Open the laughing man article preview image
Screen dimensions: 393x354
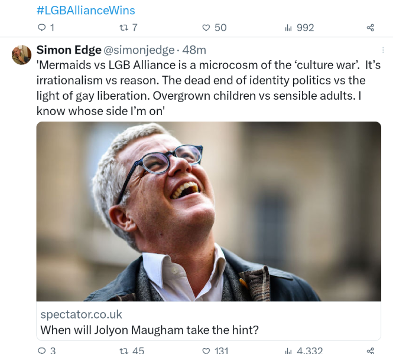(x=209, y=211)
